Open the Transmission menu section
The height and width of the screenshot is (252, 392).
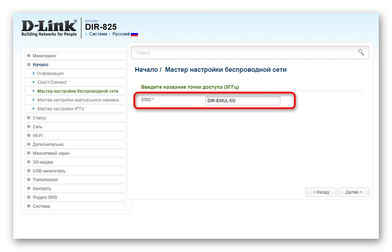[75, 180]
